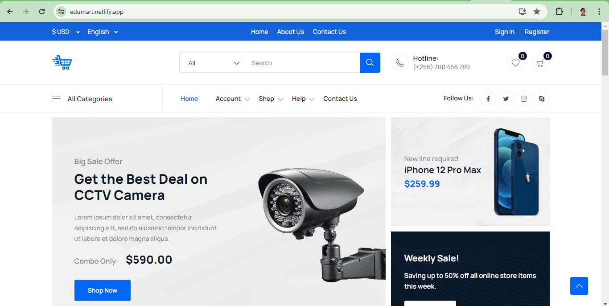This screenshot has height=306, width=609.
Task: Open the Instagram social icon
Action: [524, 99]
